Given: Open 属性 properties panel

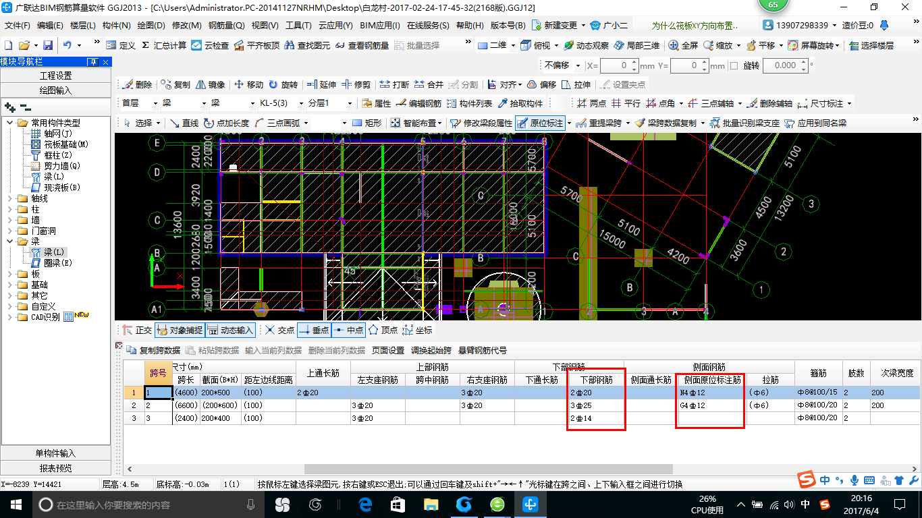Looking at the screenshot, I should (x=377, y=103).
